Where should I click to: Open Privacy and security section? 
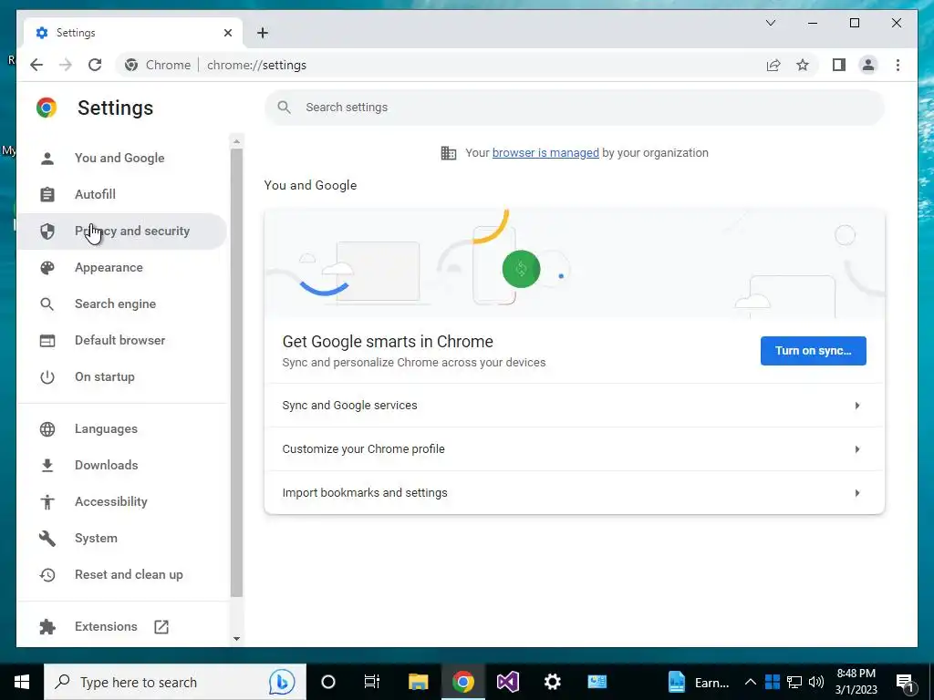(122, 231)
